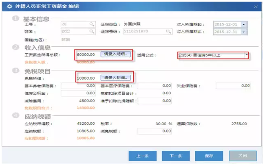Open the 适用公式 formula dropdown

click(246, 54)
